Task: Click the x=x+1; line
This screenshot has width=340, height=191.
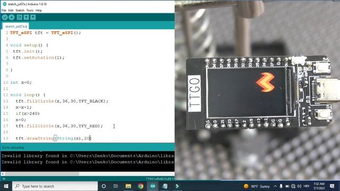Action: tap(23, 107)
